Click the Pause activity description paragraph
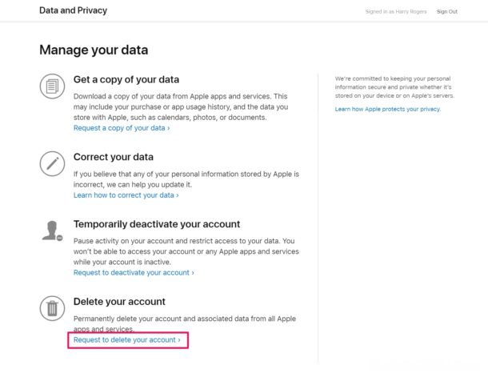Viewport: 488px width, 377px height. tap(186, 251)
